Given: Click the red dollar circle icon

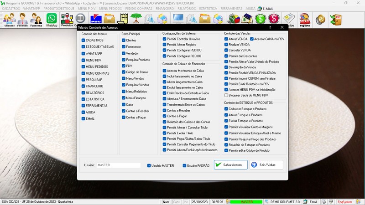Looking at the screenshot, I should pos(274,19).
